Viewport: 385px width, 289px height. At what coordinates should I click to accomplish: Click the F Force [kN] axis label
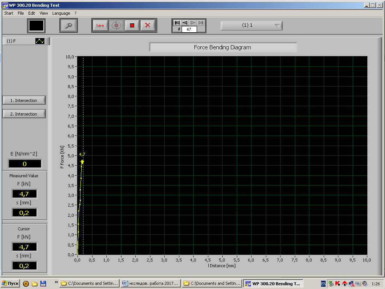(x=62, y=157)
